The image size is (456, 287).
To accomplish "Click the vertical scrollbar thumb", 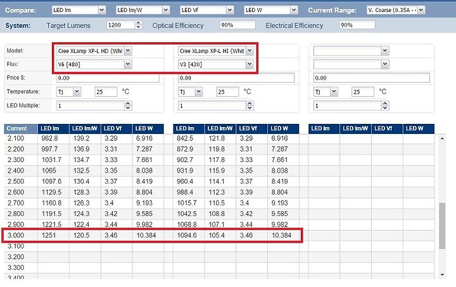I will click(x=442, y=226).
